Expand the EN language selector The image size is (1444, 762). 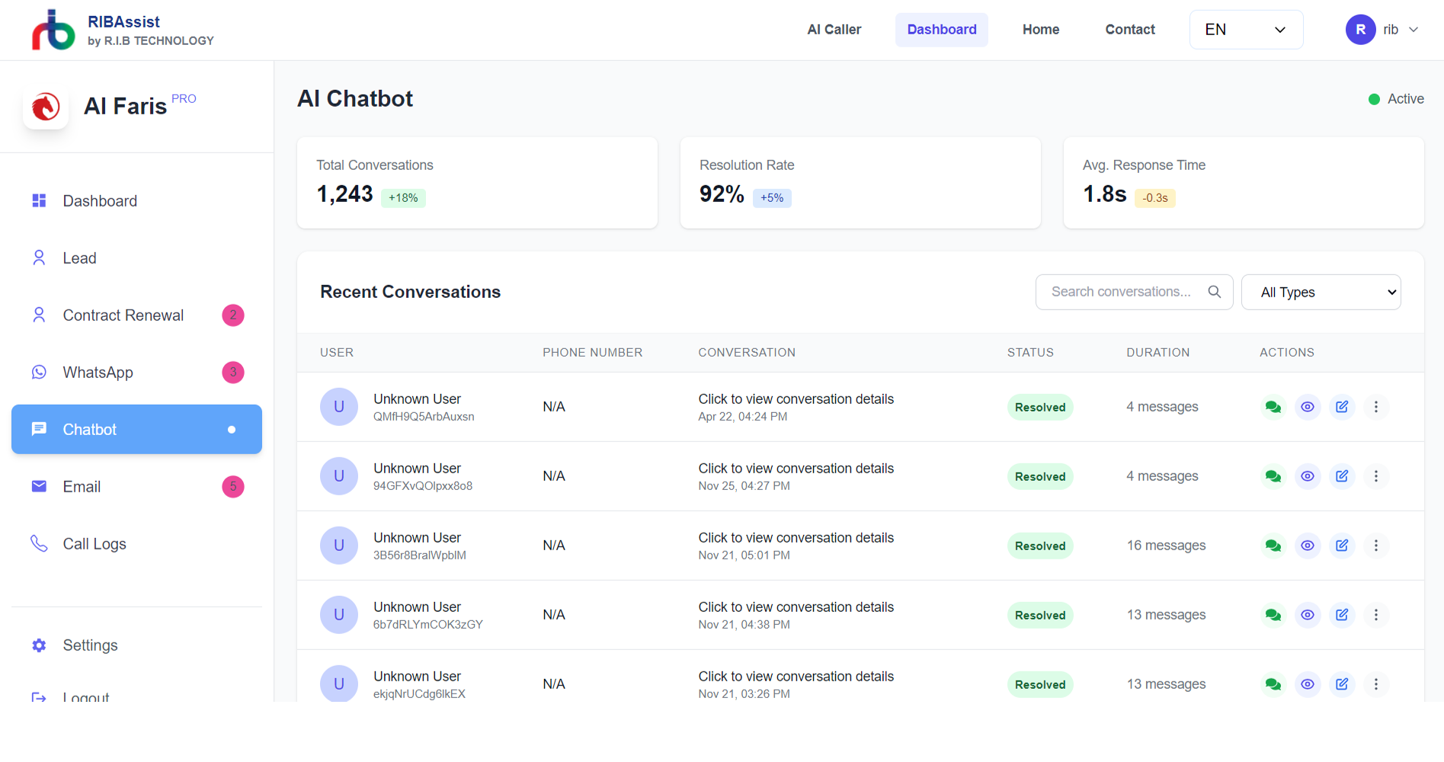[1246, 29]
